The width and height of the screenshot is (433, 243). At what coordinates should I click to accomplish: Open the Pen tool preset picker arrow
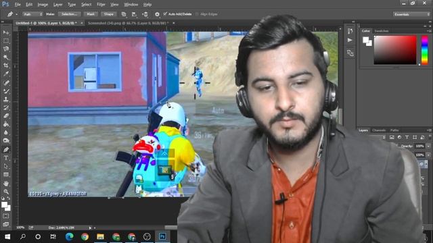[16, 14]
